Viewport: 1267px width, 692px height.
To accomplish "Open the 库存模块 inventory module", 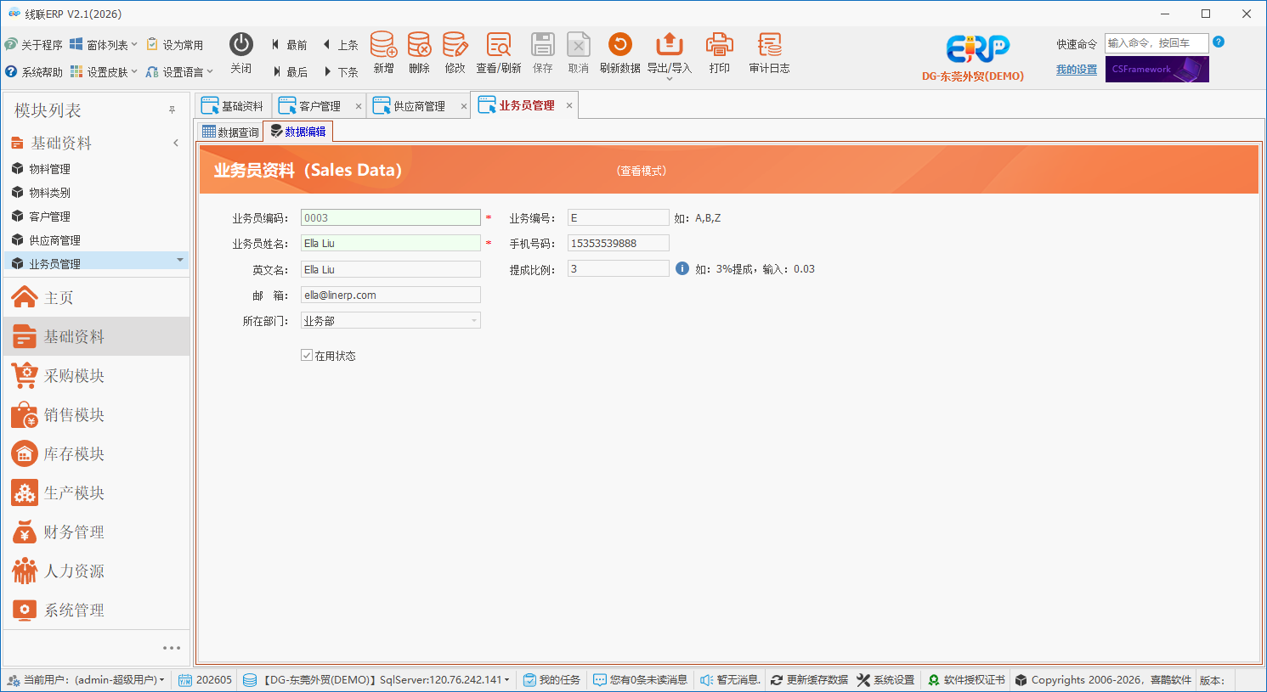I will [96, 453].
